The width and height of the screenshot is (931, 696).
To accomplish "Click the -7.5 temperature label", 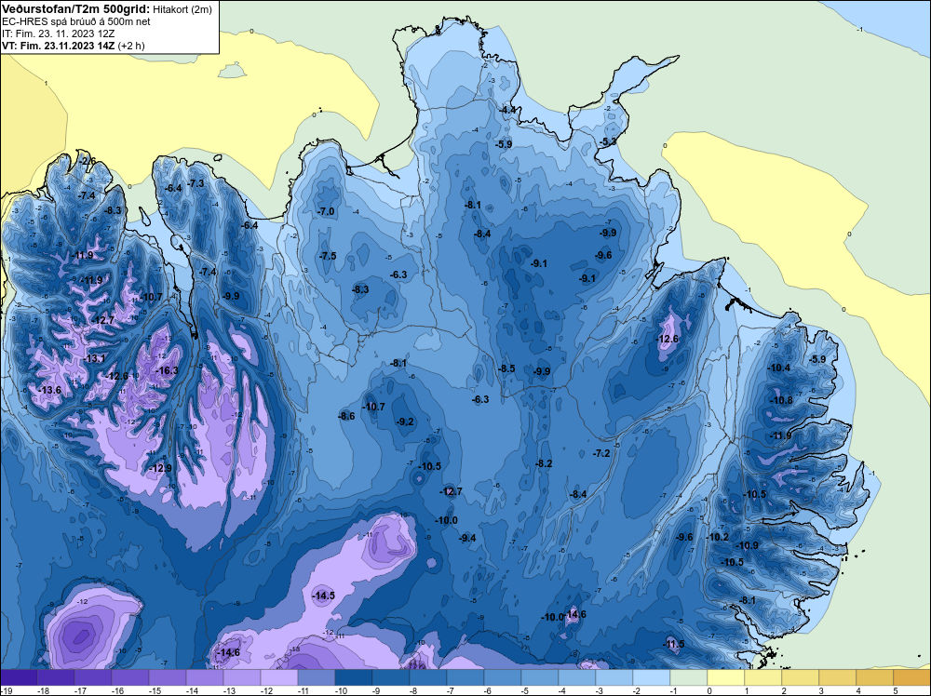I will (328, 256).
